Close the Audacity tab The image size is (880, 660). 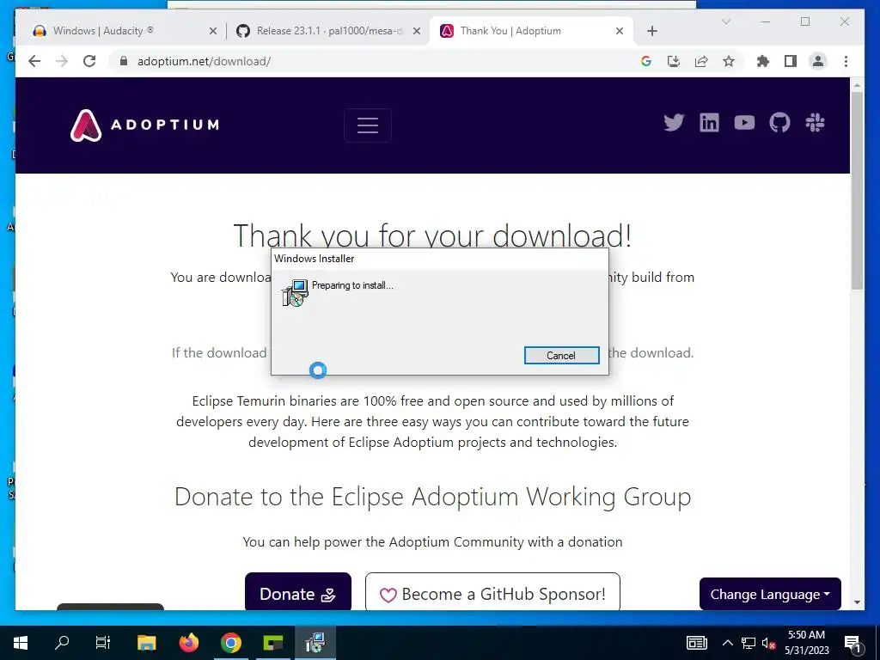click(x=213, y=31)
